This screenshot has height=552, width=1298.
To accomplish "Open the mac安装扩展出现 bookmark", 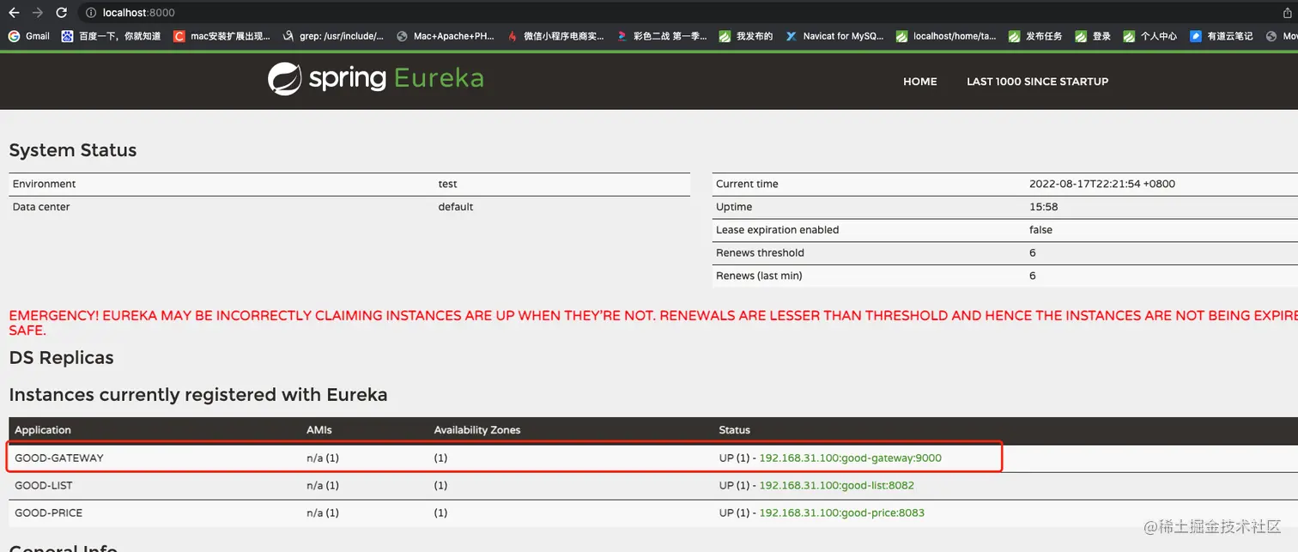I will point(221,36).
